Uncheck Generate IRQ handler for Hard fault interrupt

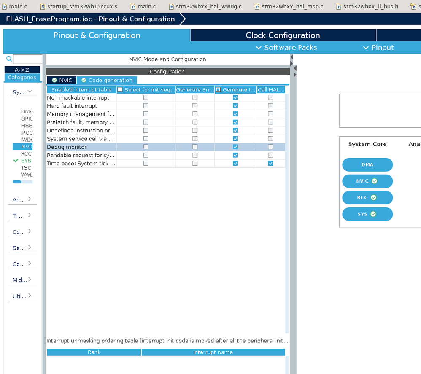(235, 106)
